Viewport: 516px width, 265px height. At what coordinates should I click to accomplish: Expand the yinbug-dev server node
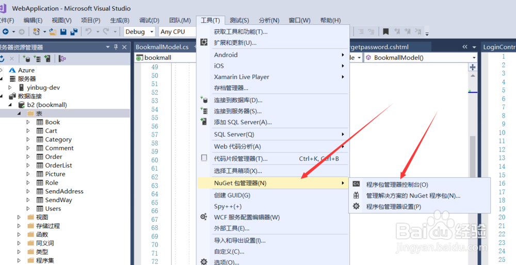point(10,88)
